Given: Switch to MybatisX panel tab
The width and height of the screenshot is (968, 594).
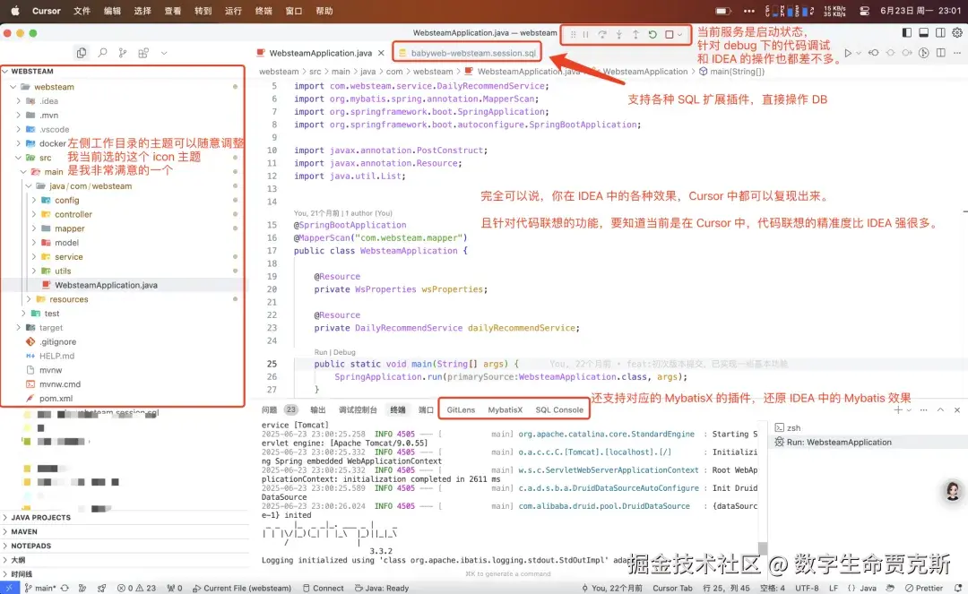Looking at the screenshot, I should point(505,410).
